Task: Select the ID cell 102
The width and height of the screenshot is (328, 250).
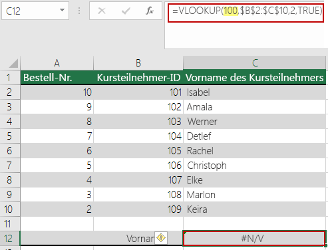Action: point(138,107)
